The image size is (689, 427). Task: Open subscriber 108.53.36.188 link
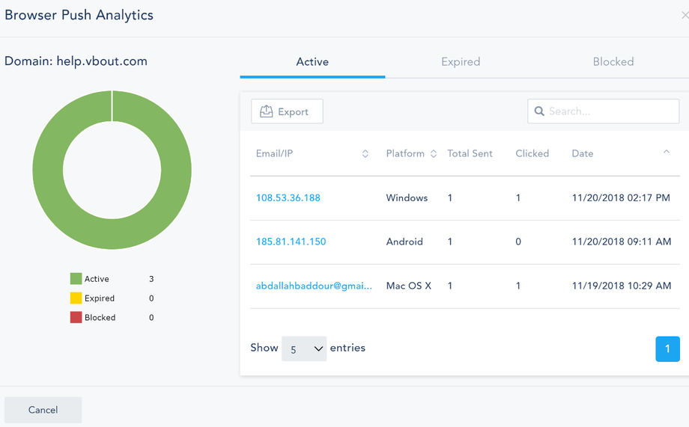coord(288,198)
